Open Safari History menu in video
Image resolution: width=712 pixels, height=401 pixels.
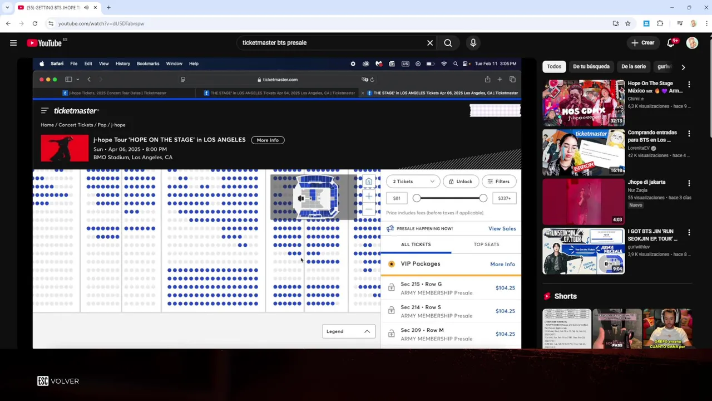pos(122,63)
